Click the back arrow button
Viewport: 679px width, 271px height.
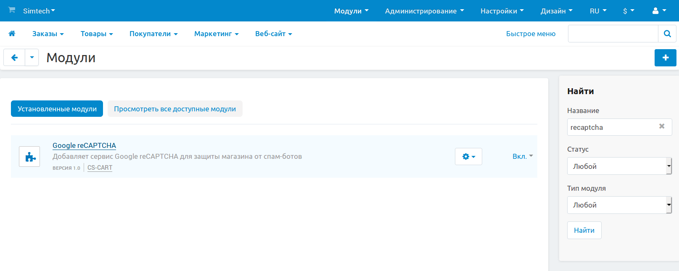pos(14,58)
